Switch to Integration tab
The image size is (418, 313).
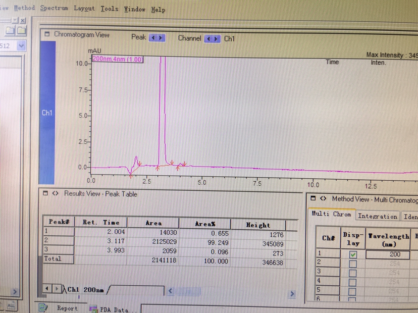pyautogui.click(x=378, y=216)
